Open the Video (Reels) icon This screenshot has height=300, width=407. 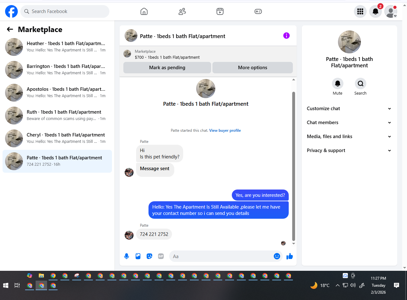[220, 11]
